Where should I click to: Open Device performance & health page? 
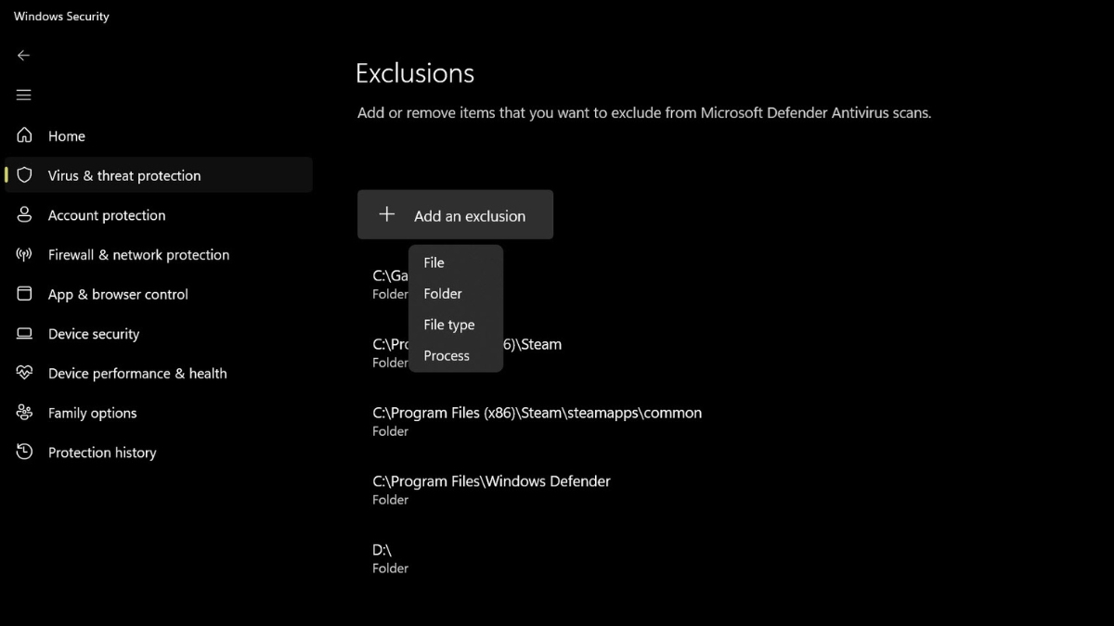click(x=137, y=374)
